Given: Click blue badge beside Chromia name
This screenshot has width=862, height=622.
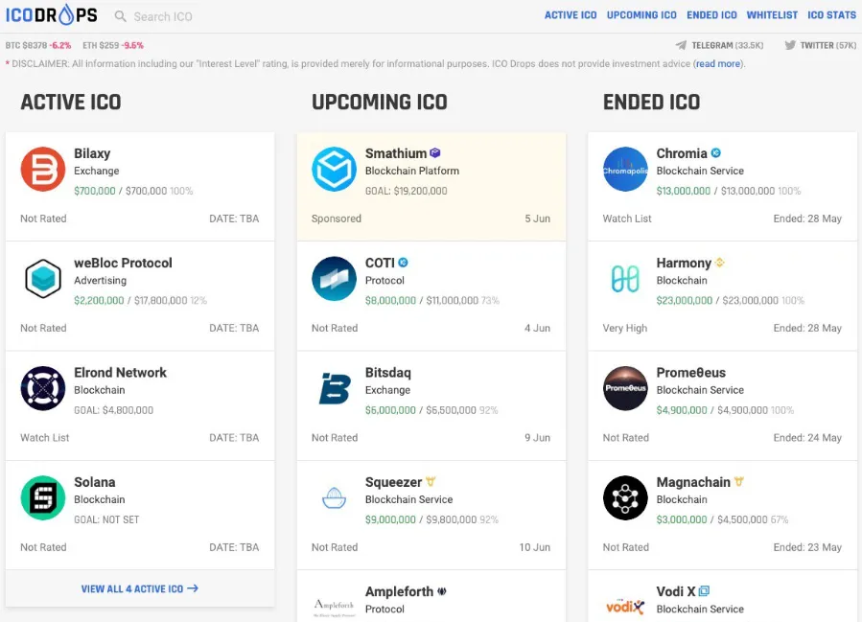Looking at the screenshot, I should 715,152.
